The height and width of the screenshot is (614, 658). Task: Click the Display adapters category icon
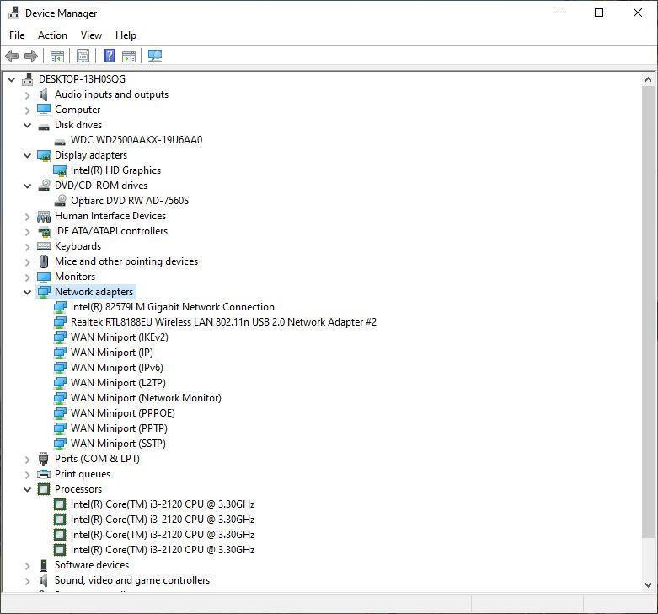[x=44, y=155]
